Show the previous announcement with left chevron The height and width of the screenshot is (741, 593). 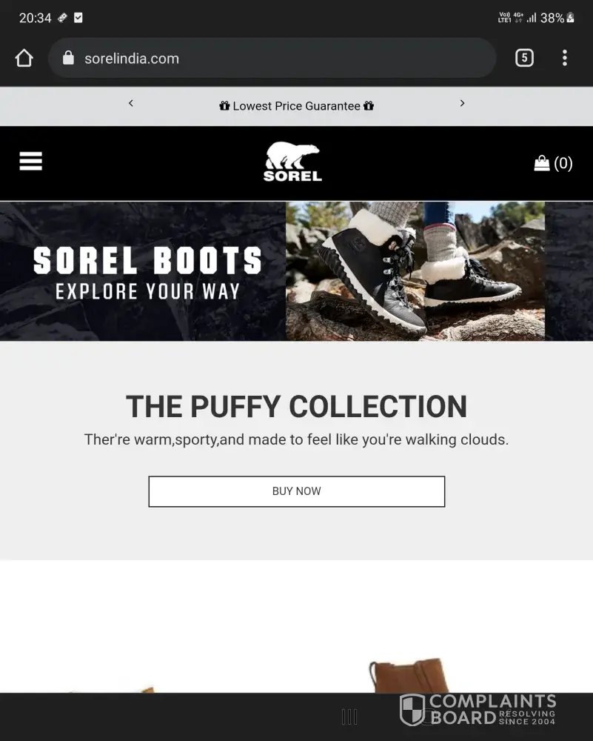(131, 103)
